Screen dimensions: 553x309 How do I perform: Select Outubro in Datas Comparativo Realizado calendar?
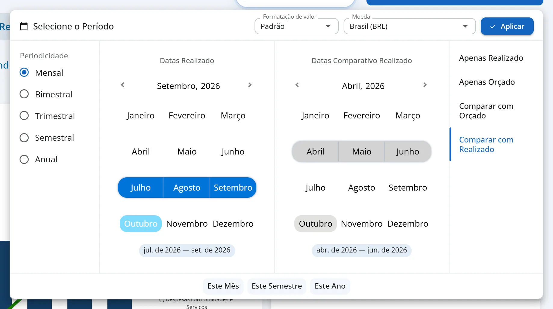pos(316,224)
